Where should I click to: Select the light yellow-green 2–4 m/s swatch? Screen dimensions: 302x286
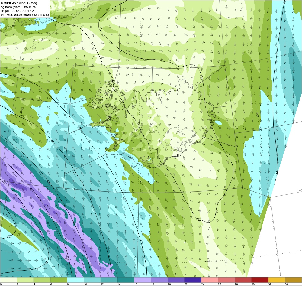coord(25,280)
